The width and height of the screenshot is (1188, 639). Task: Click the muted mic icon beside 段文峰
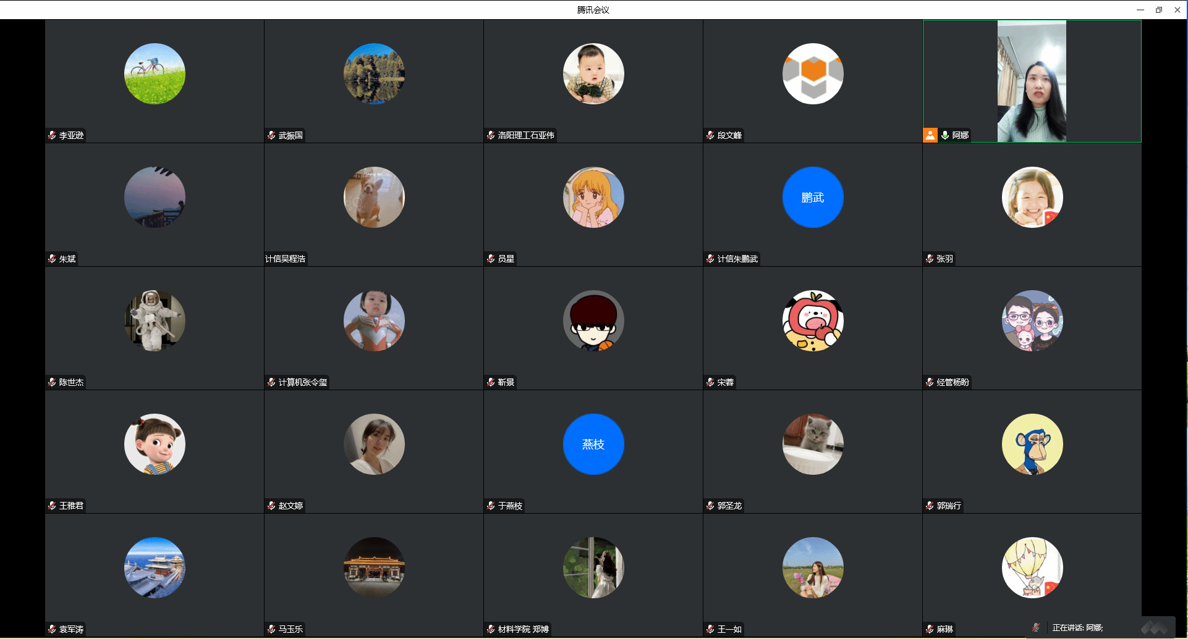click(x=710, y=135)
